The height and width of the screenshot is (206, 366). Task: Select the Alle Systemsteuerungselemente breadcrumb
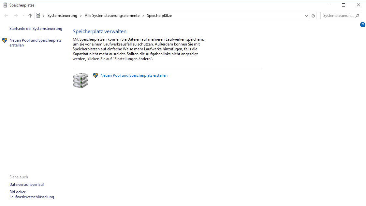pyautogui.click(x=112, y=16)
